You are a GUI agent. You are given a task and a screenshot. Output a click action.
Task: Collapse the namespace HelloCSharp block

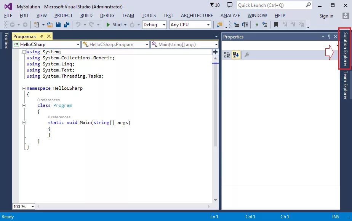24,88
